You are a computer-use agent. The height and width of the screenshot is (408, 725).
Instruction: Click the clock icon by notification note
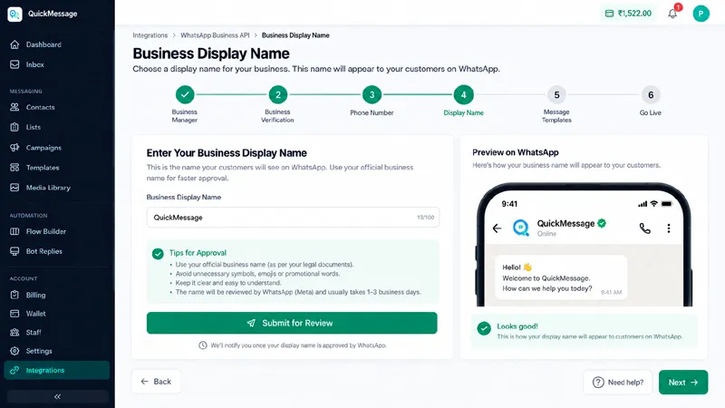point(202,345)
